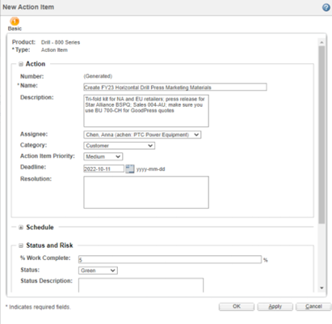Screen dimensions: 332x324
Task: Click the scrollbar up arrow
Action: coord(321,42)
